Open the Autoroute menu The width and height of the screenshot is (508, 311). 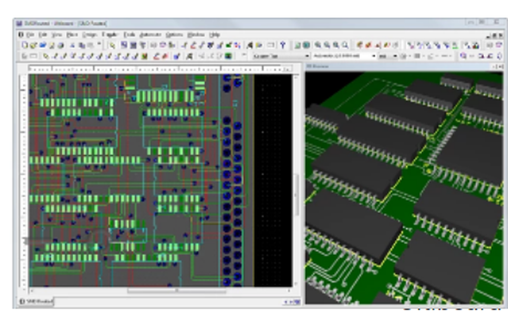pyautogui.click(x=150, y=35)
